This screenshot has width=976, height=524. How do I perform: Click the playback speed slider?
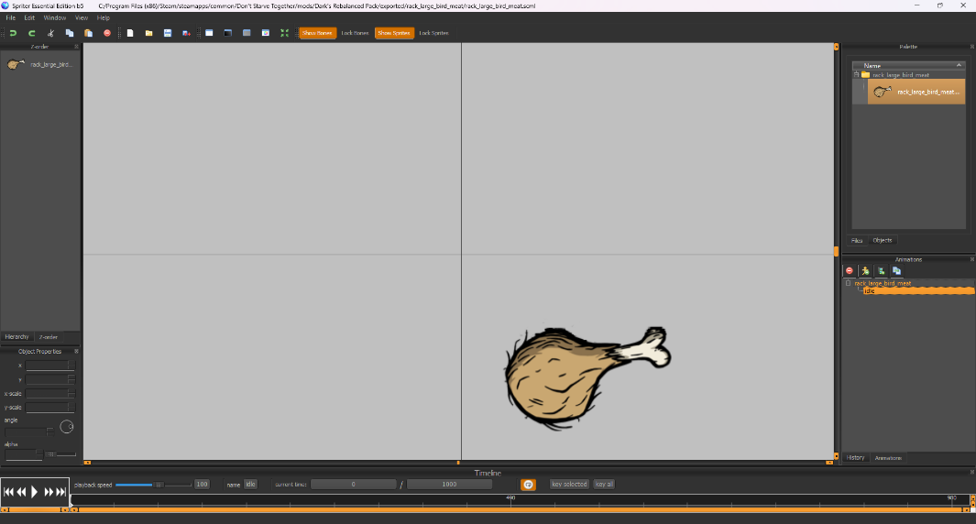pos(153,485)
